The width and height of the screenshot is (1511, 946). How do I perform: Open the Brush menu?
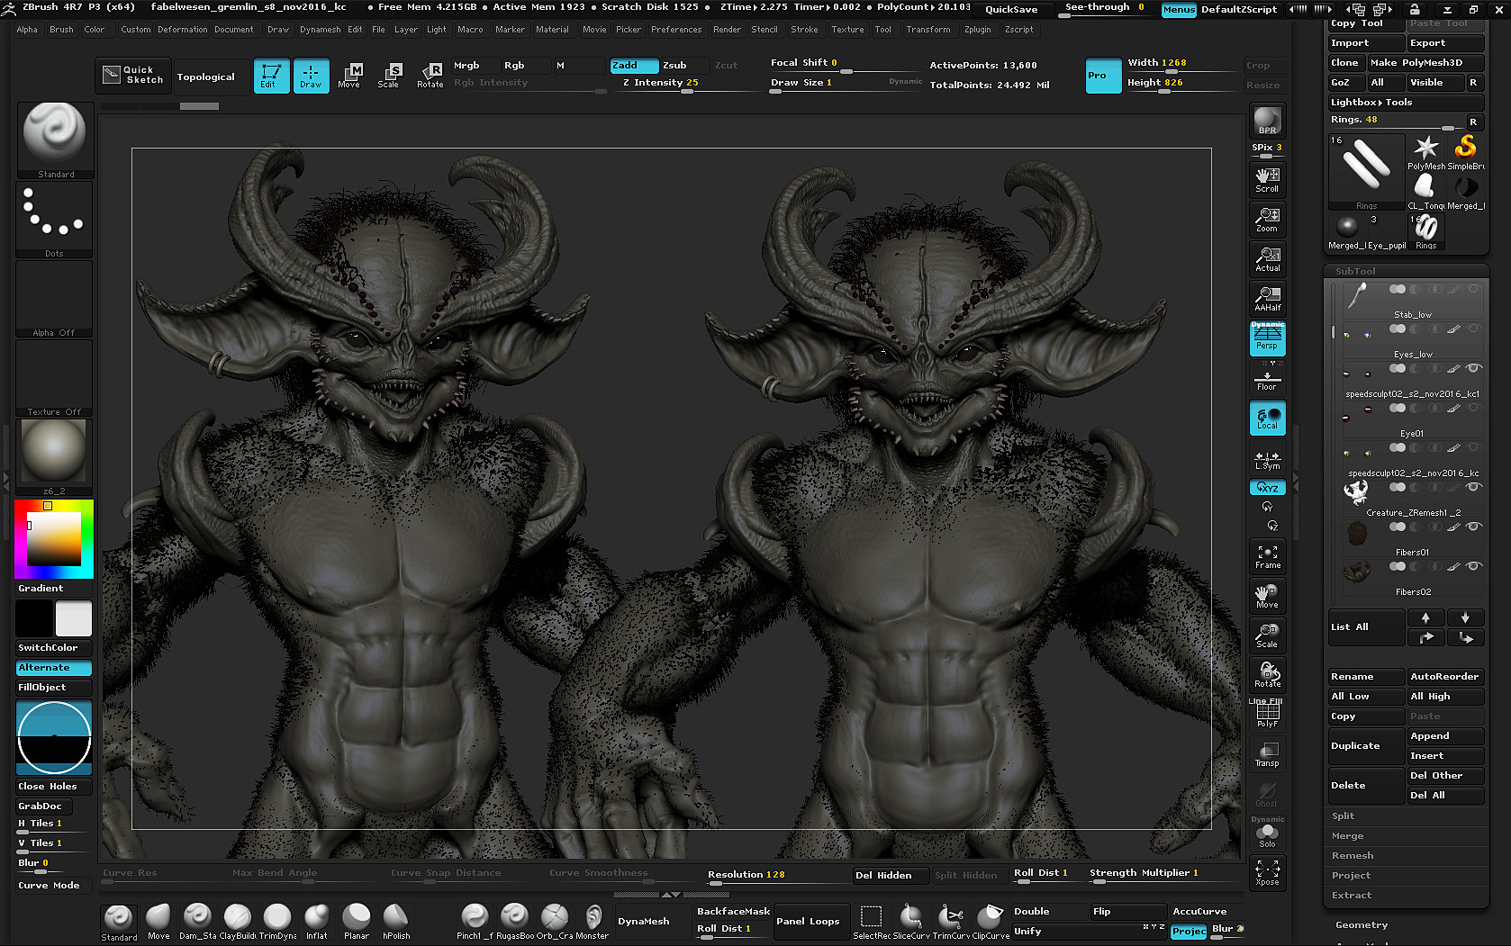(61, 30)
